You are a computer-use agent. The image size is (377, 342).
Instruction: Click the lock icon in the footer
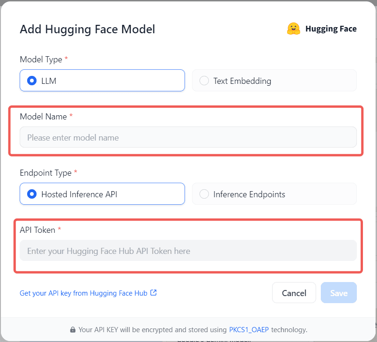tap(73, 330)
